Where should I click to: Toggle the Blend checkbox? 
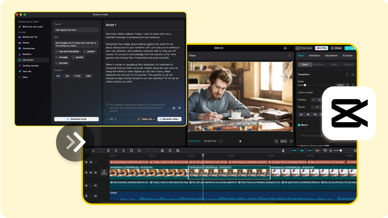pyautogui.click(x=299, y=125)
